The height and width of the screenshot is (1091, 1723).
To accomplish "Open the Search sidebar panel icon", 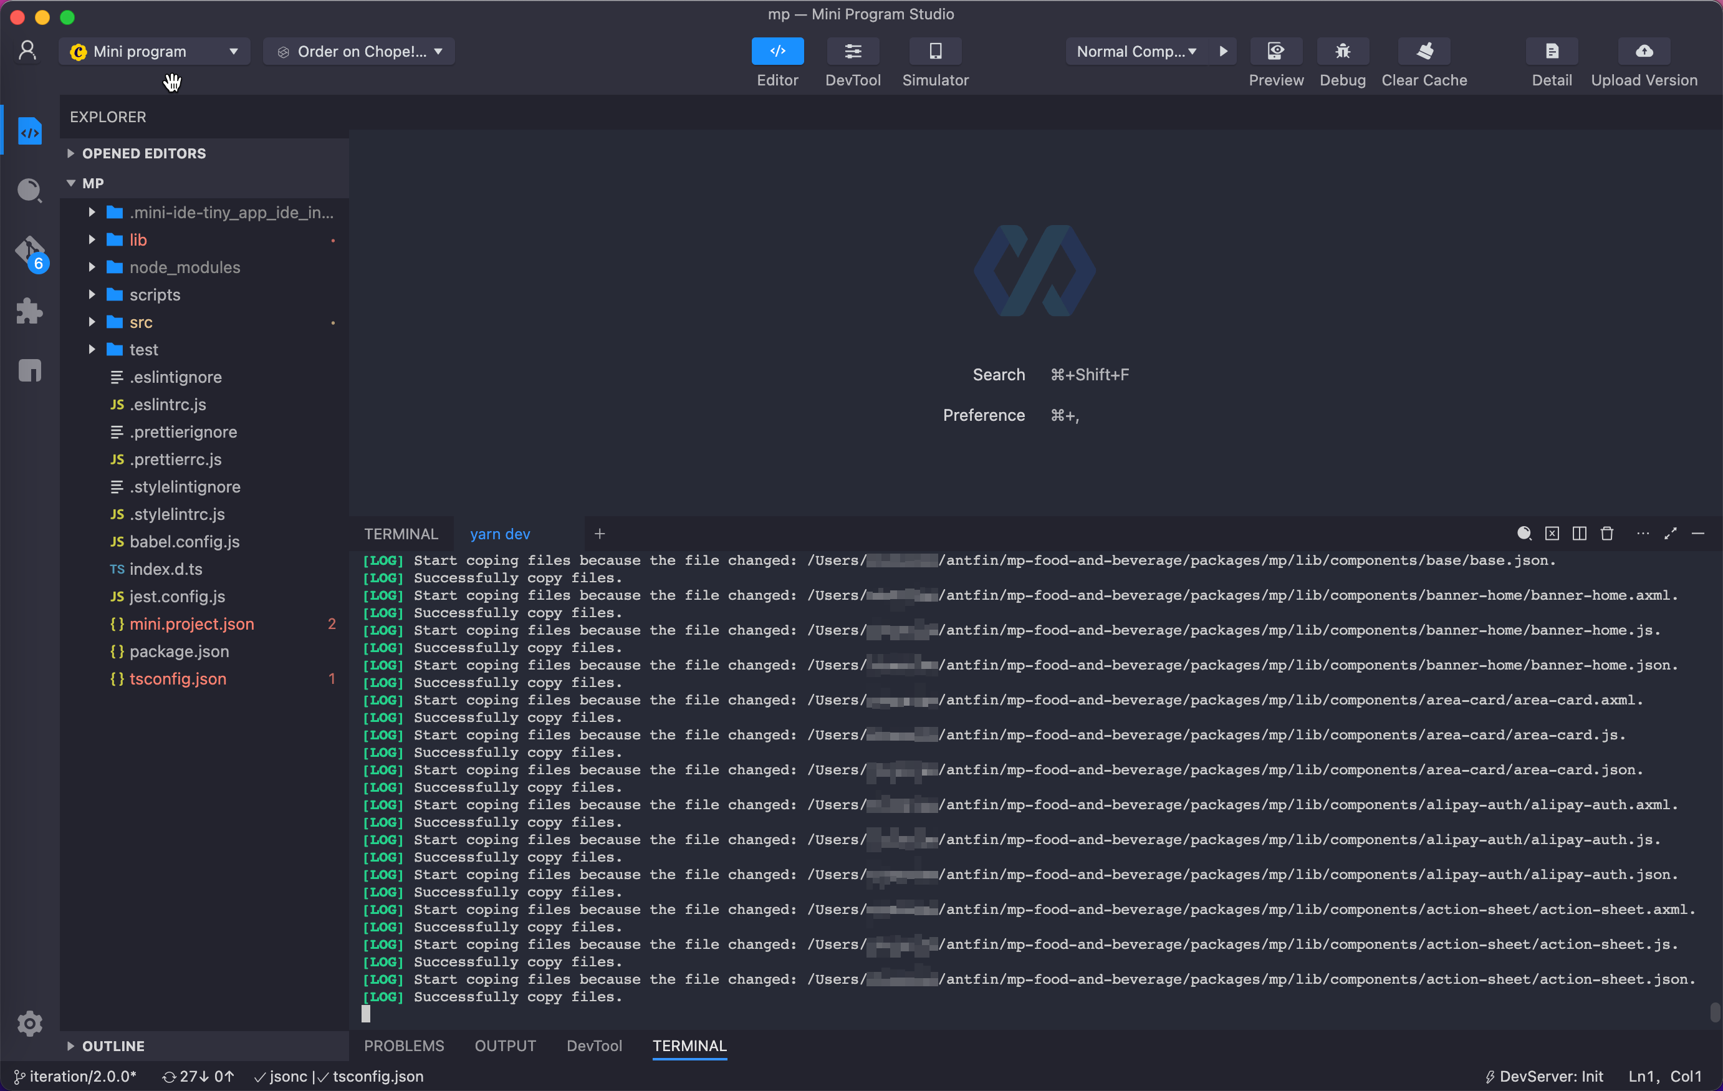I will (29, 190).
